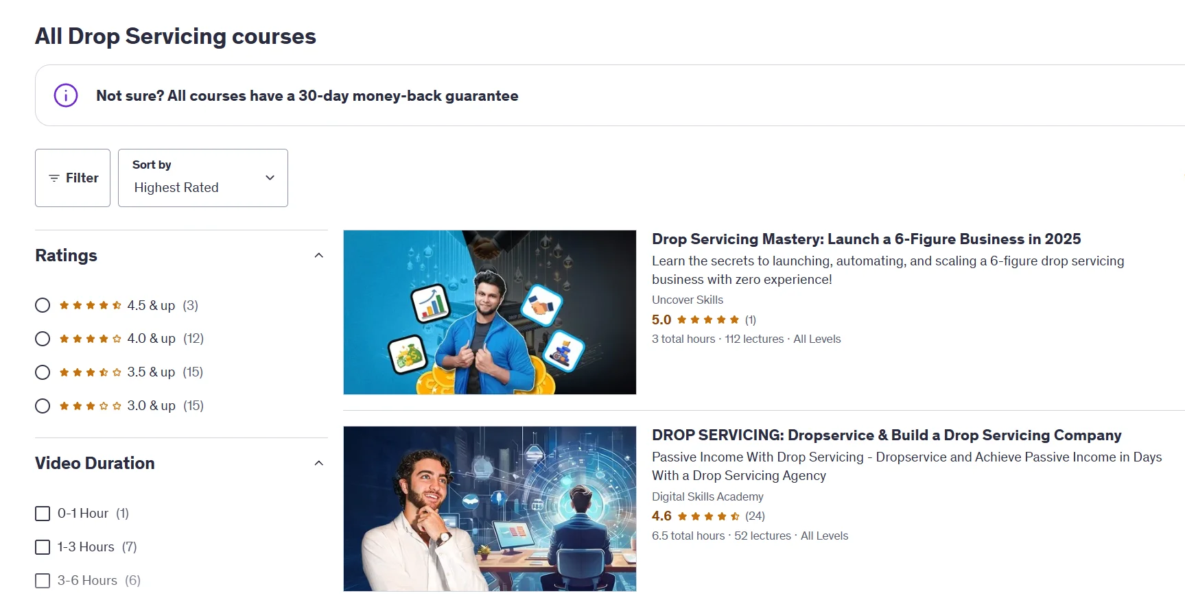The height and width of the screenshot is (600, 1185).
Task: Click the filter lines icon in Filter button
Action: pos(54,178)
